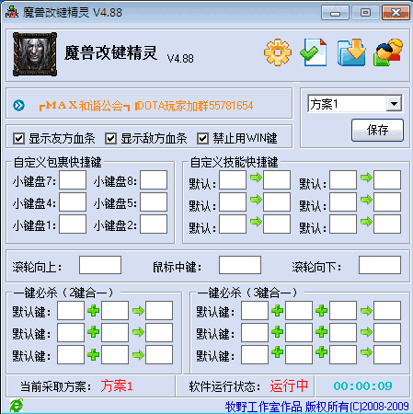Click the 鼠标中键 input field
The width and height of the screenshot is (413, 414).
(240, 265)
